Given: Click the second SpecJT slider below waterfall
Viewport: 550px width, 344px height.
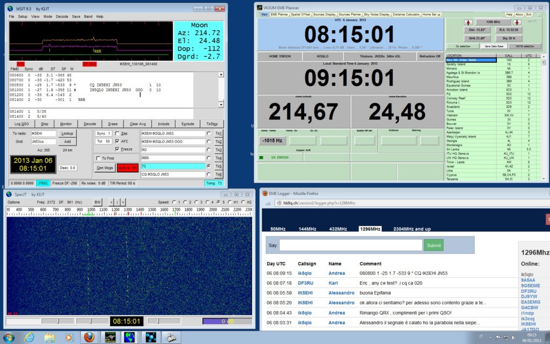Looking at the screenshot, I should click(x=92, y=321).
